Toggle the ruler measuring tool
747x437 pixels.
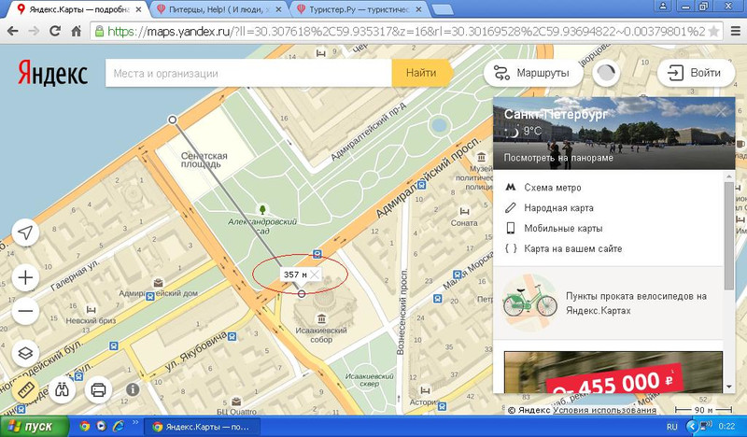(x=25, y=390)
